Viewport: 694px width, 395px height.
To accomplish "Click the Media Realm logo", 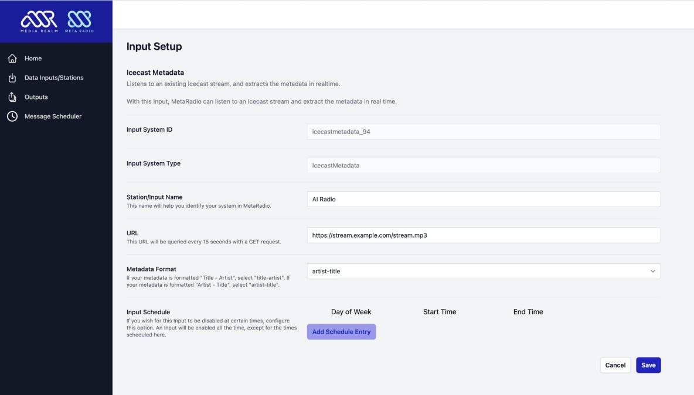I will coord(39,21).
